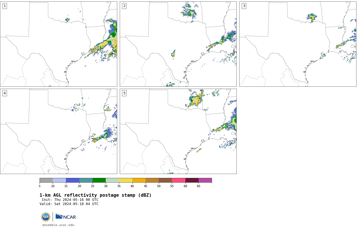The image size is (359, 228).
Task: Click the Init: Thu 2024-05-16 00 UTC text
Action: click(70, 200)
